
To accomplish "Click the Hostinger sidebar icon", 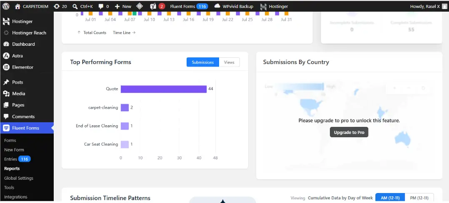I will pos(6,21).
